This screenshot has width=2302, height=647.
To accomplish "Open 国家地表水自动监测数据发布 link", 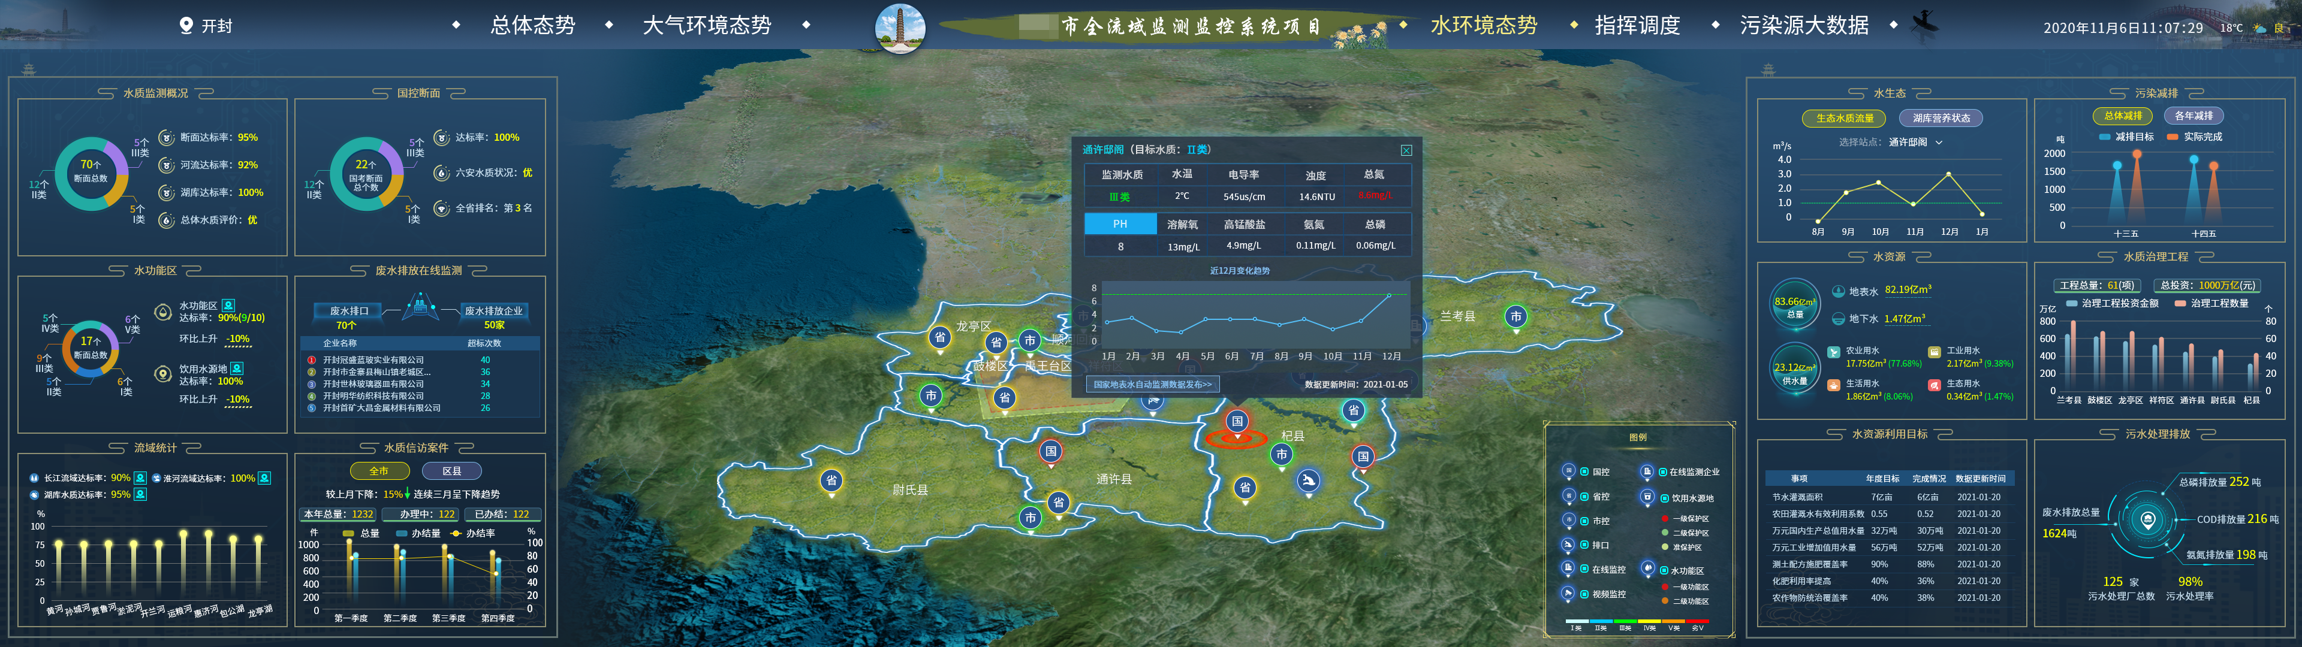I will pos(1153,384).
